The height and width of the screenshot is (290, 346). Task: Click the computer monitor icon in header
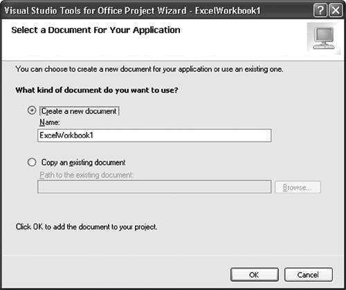[324, 38]
